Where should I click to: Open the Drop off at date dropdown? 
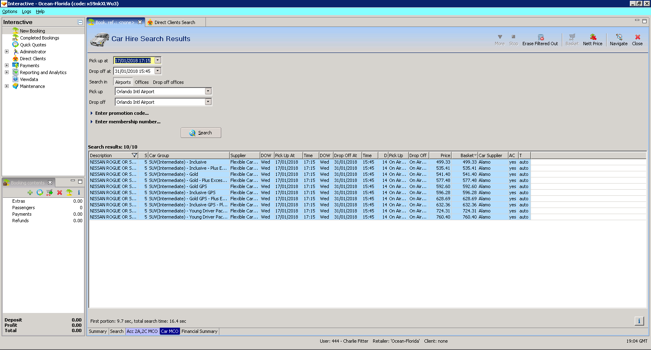pyautogui.click(x=158, y=71)
